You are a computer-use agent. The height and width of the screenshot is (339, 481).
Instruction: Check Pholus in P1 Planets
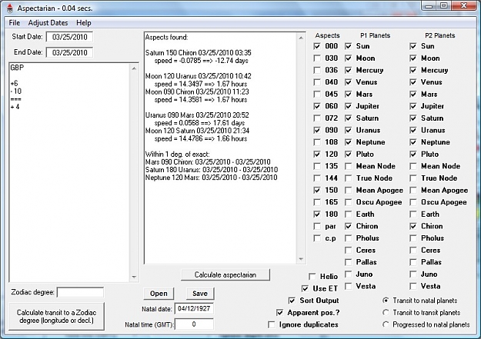point(348,238)
